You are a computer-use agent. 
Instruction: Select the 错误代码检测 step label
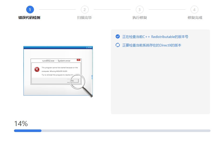click(x=29, y=18)
